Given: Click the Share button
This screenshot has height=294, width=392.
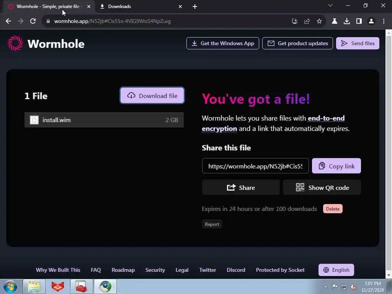Looking at the screenshot, I should coord(241,188).
